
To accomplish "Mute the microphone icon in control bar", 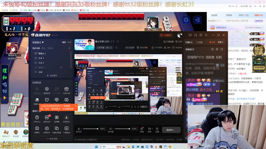I will [79, 129].
